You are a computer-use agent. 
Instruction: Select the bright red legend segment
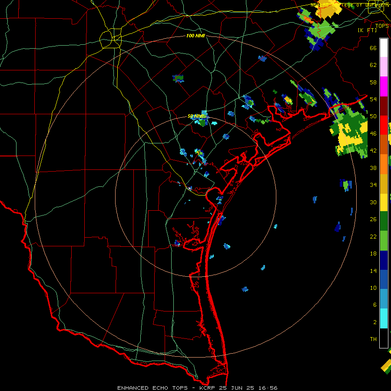tap(384, 125)
